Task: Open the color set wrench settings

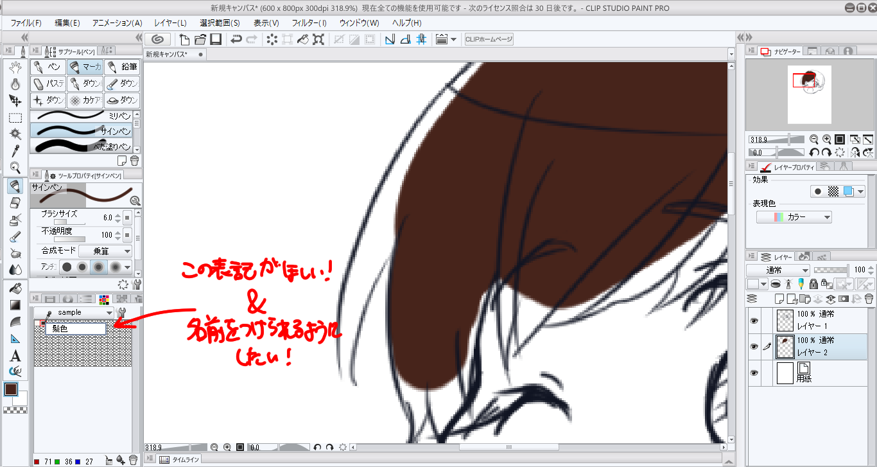Action: pos(123,313)
